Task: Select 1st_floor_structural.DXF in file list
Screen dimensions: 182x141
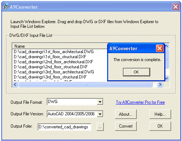Action: tap(50, 57)
